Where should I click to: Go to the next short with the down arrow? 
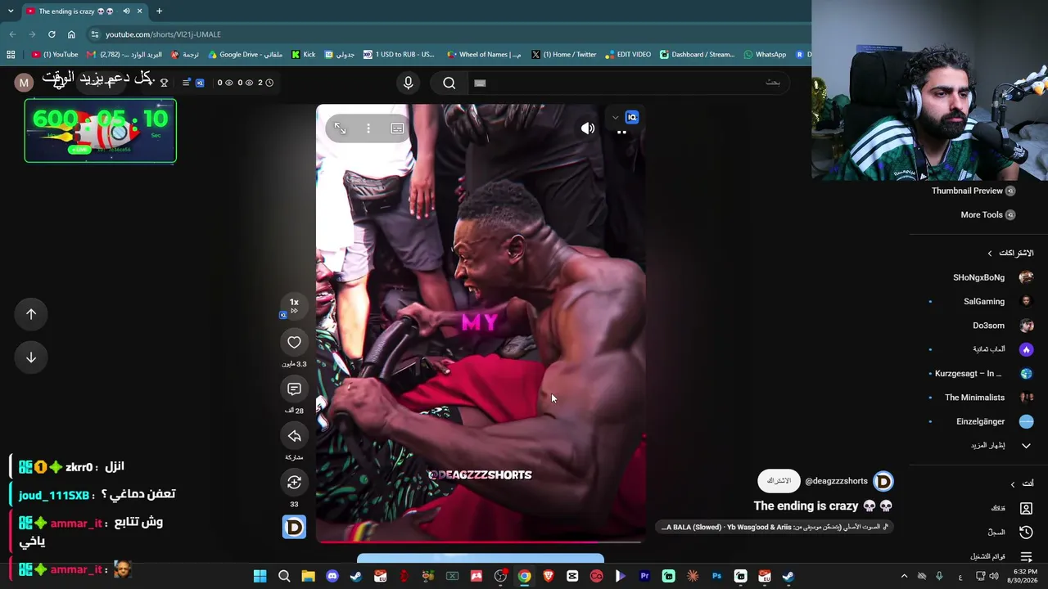click(31, 357)
